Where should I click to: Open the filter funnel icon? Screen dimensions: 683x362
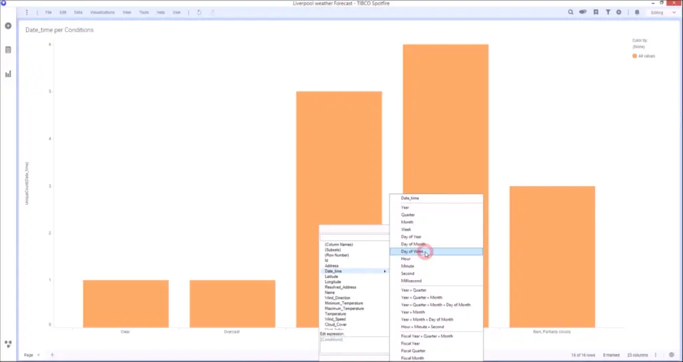pos(608,12)
